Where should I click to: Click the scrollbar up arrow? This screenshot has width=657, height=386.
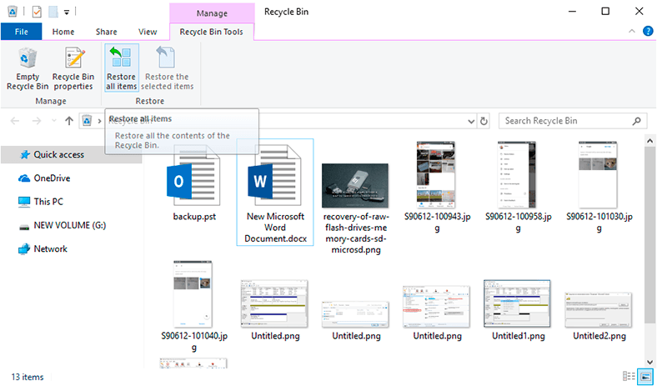tap(649, 141)
